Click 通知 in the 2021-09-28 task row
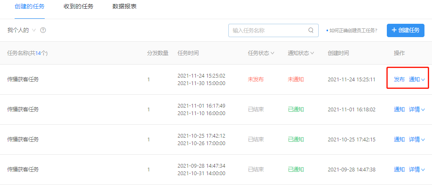 click(x=399, y=169)
